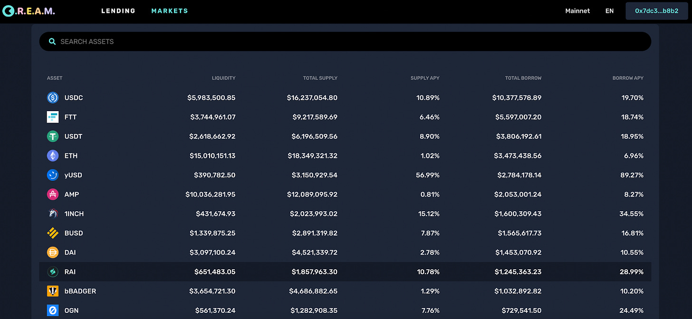Click the search magnifier icon
This screenshot has width=692, height=319.
point(52,42)
